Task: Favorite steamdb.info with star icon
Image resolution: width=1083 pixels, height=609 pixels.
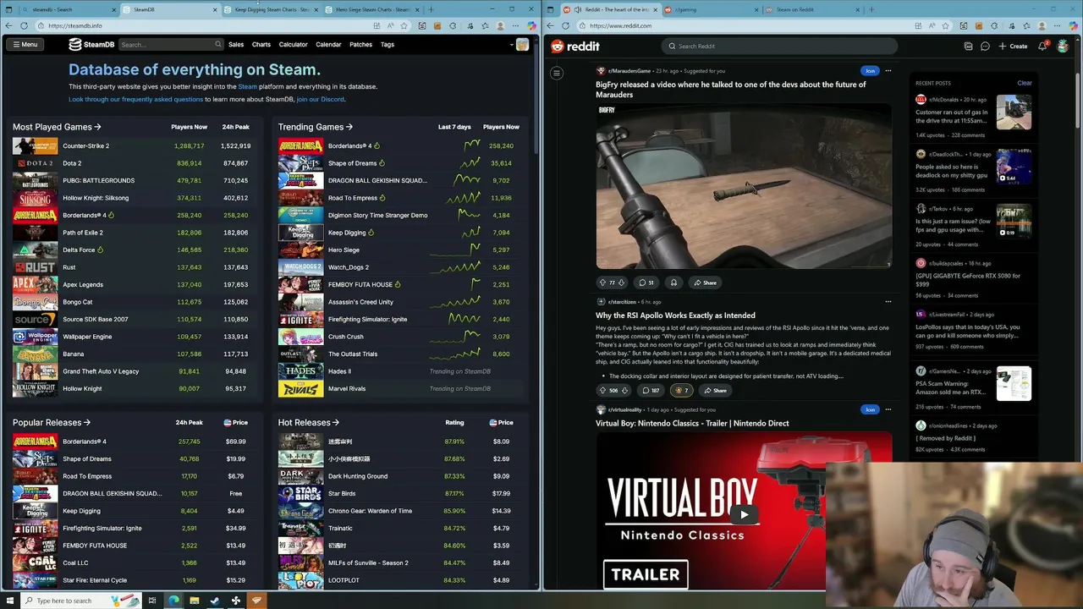Action: click(x=405, y=25)
